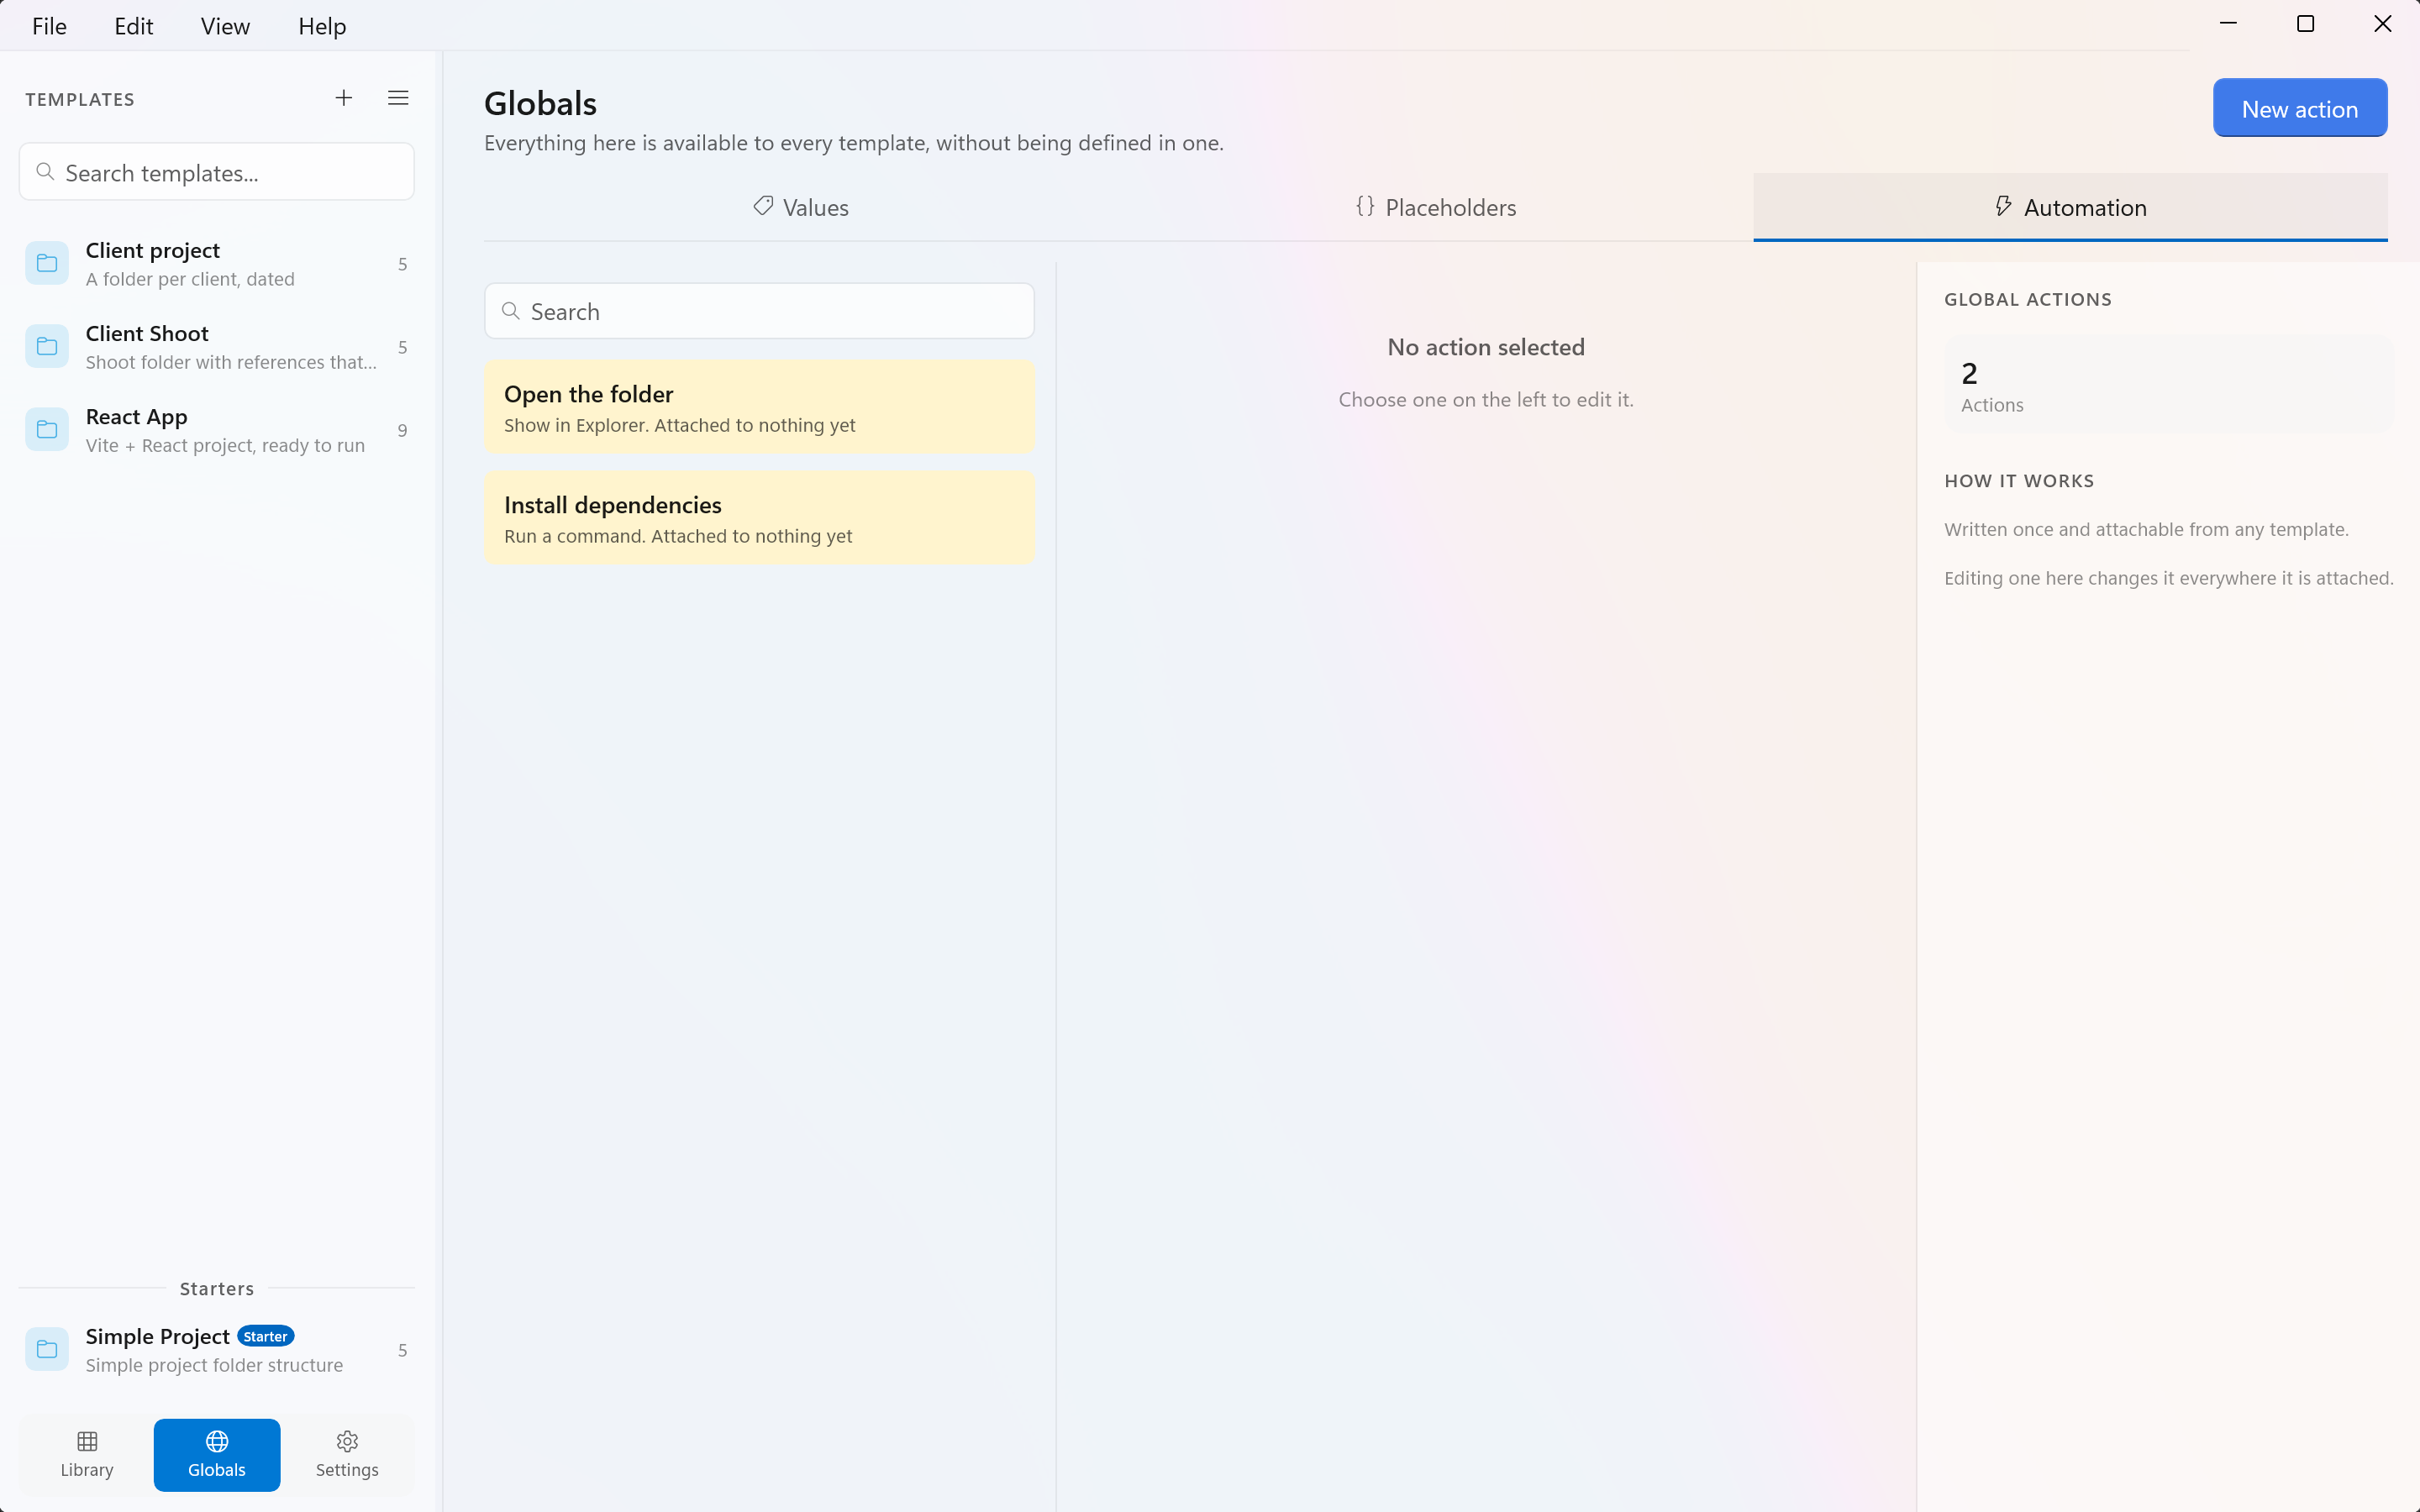Select the Install dependencies action

pos(759,518)
